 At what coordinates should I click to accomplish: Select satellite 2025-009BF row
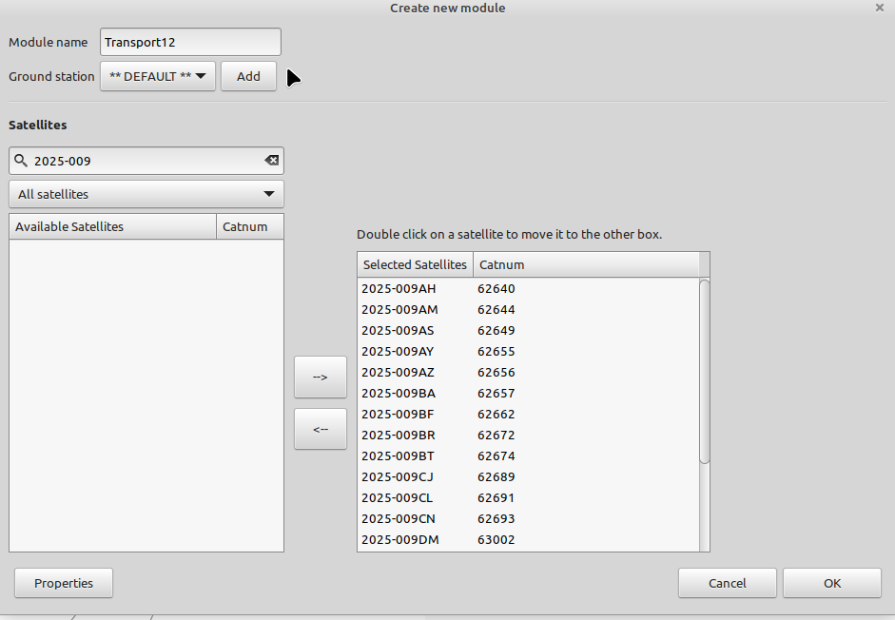[x=399, y=415]
